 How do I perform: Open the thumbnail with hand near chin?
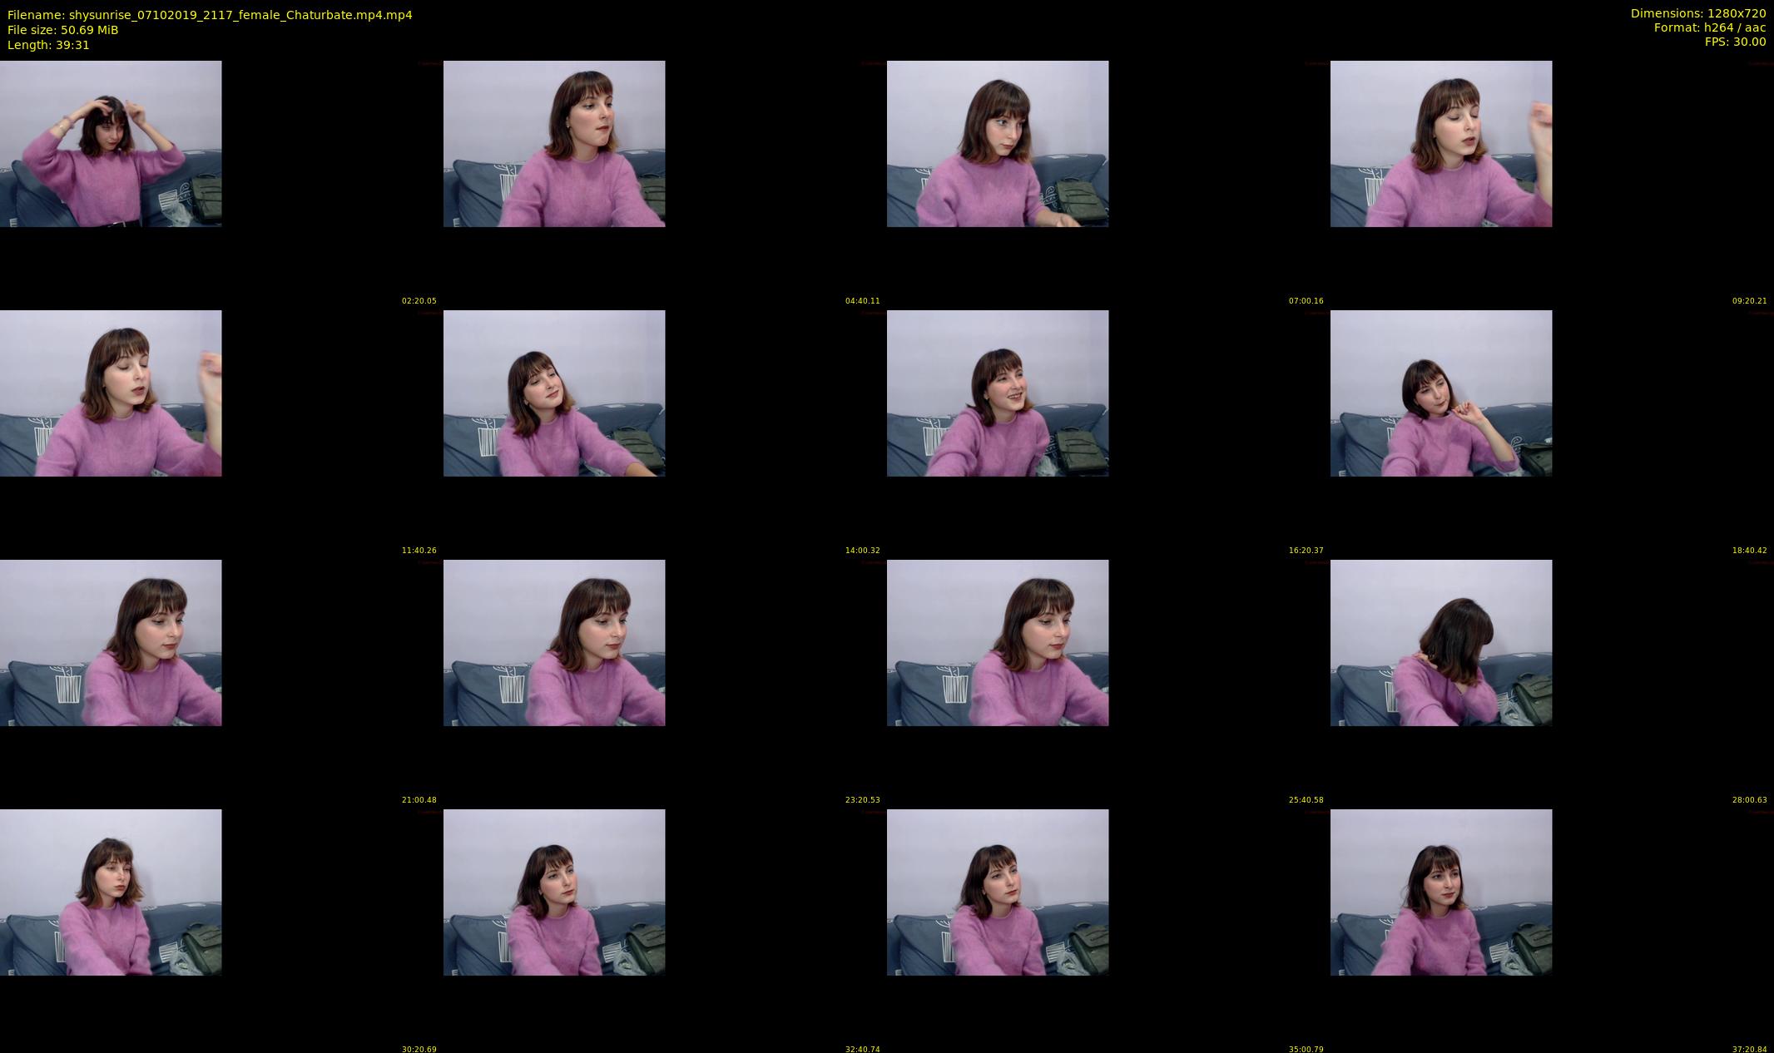[1440, 393]
